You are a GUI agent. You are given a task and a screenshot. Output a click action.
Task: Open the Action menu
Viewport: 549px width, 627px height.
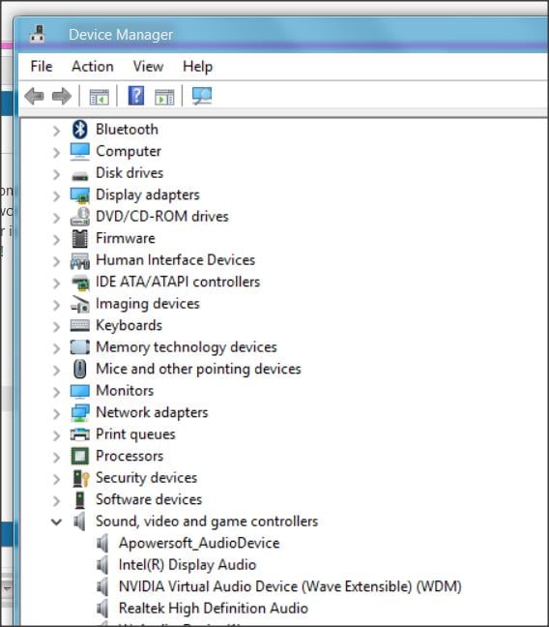pos(93,67)
